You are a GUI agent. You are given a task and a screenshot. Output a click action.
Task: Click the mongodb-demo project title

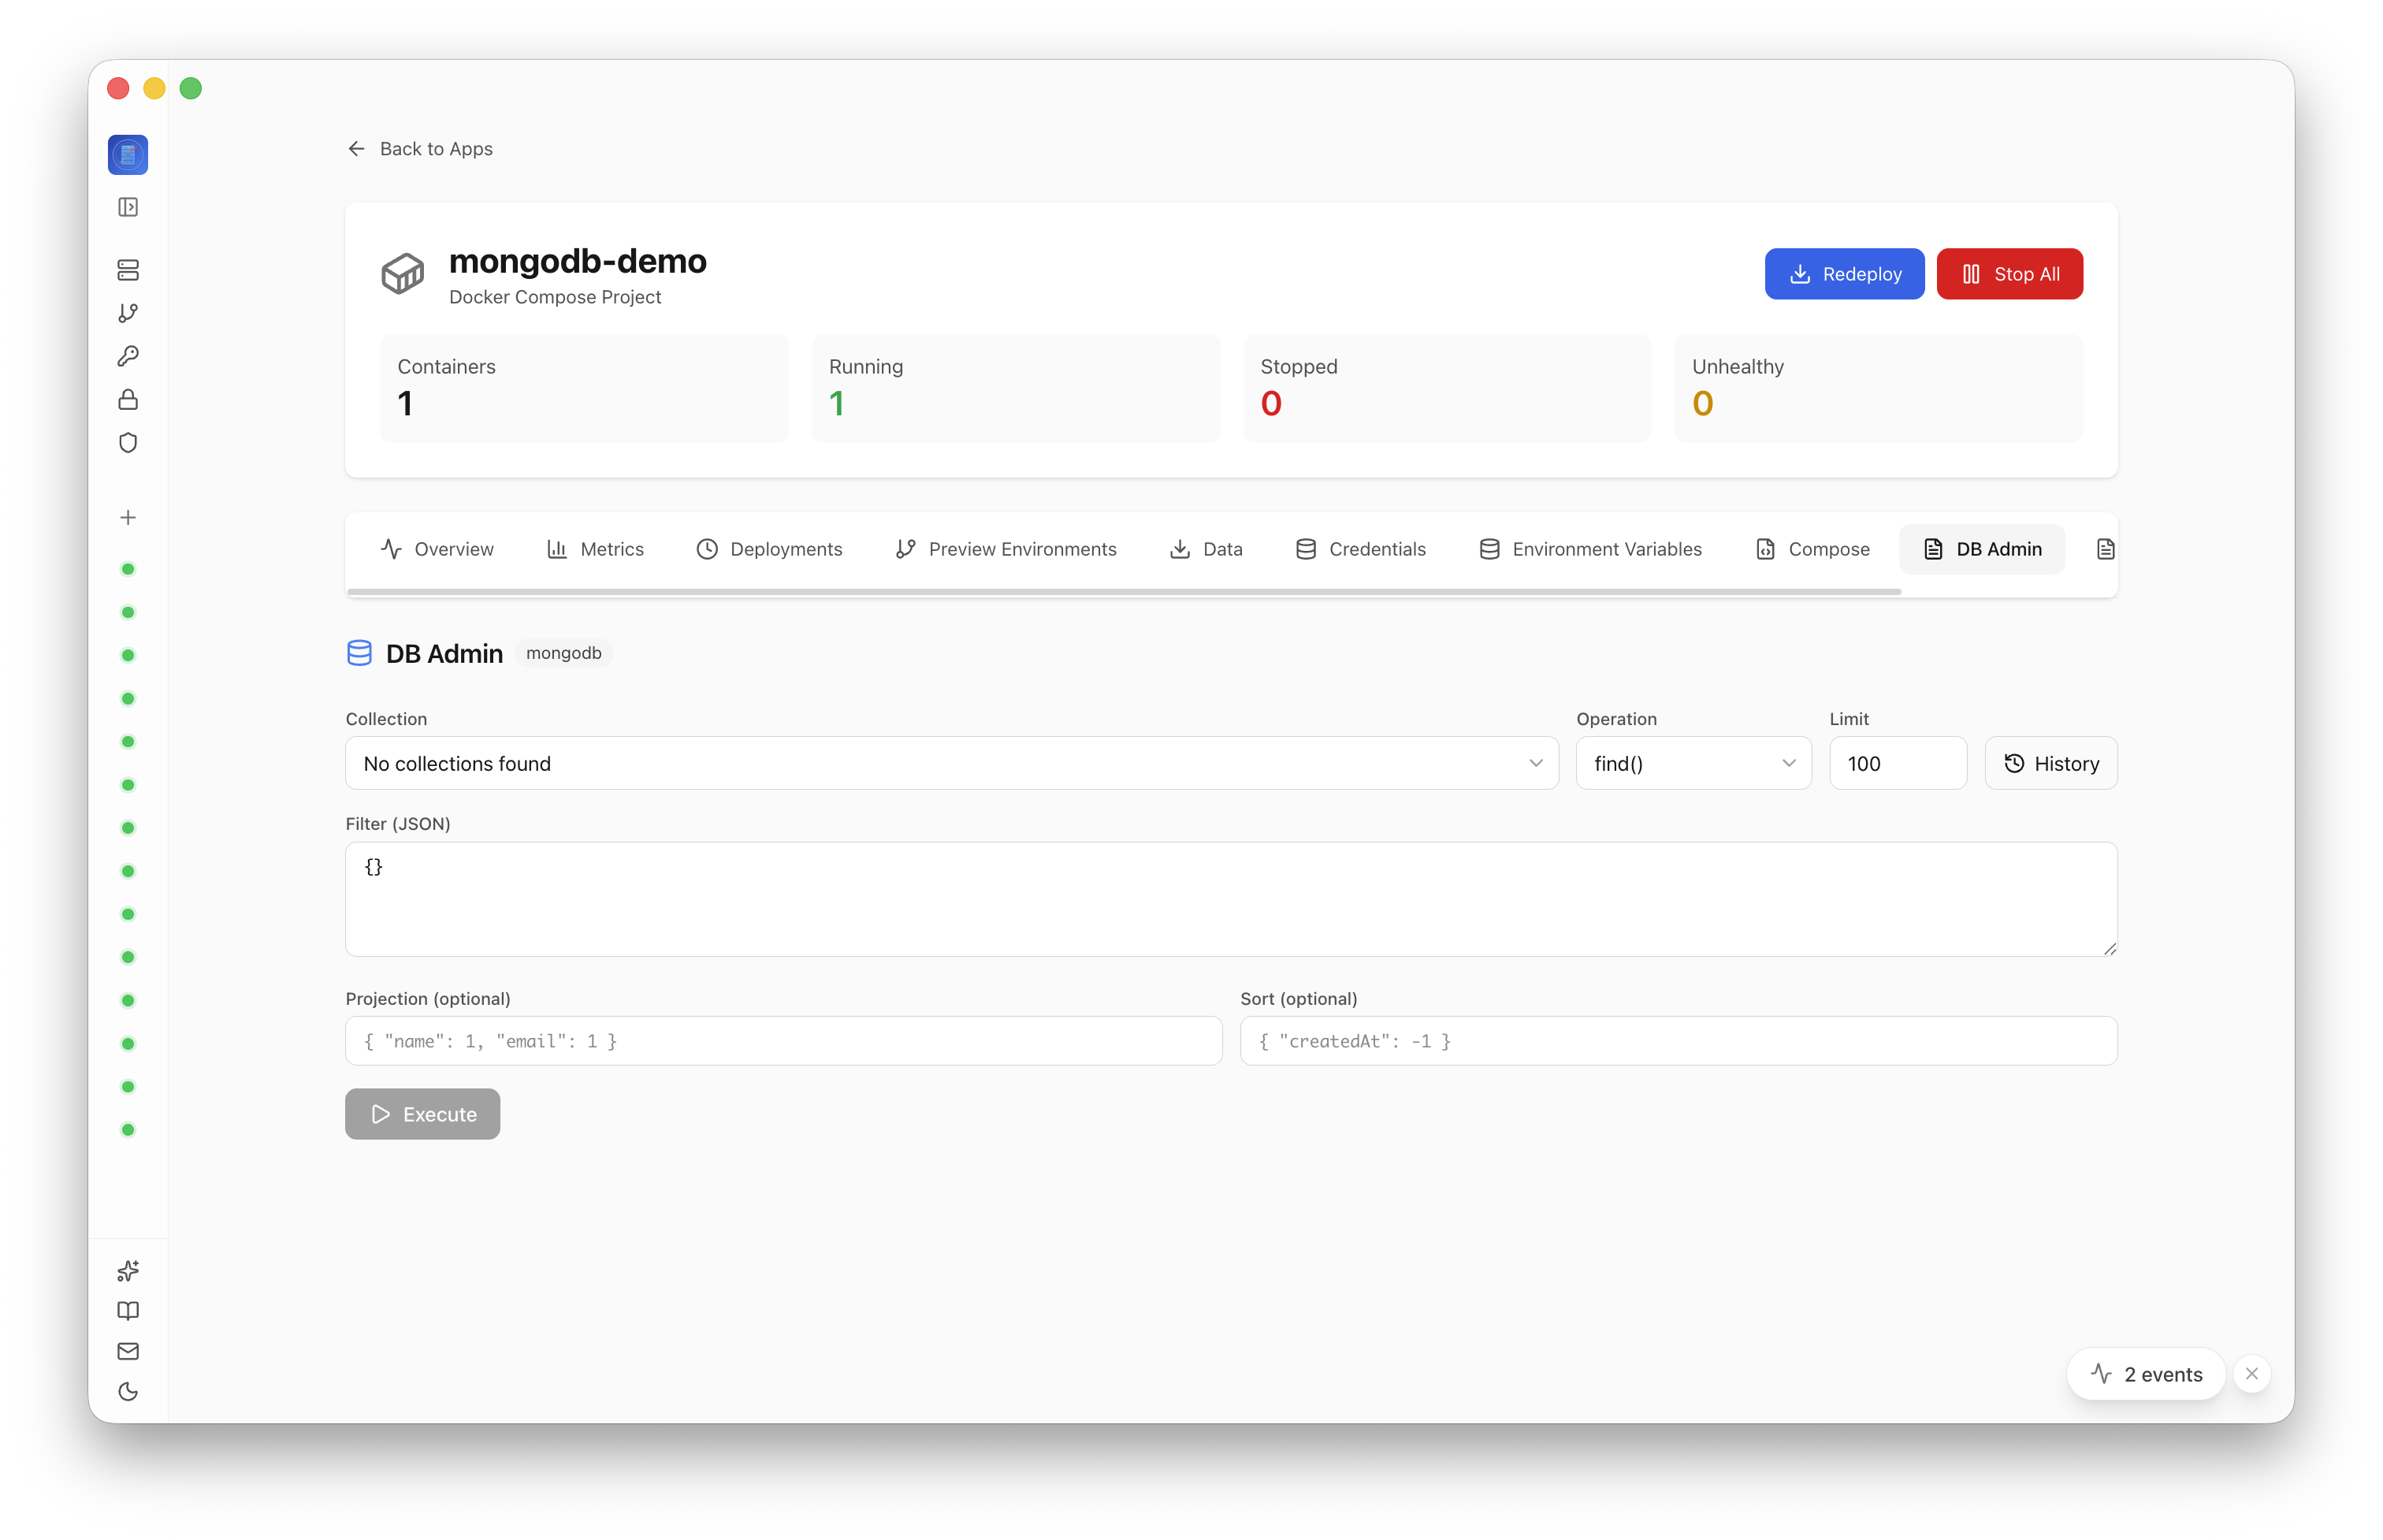(x=578, y=261)
